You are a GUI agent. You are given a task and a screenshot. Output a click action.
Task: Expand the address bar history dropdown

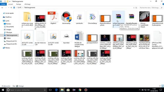134,8
